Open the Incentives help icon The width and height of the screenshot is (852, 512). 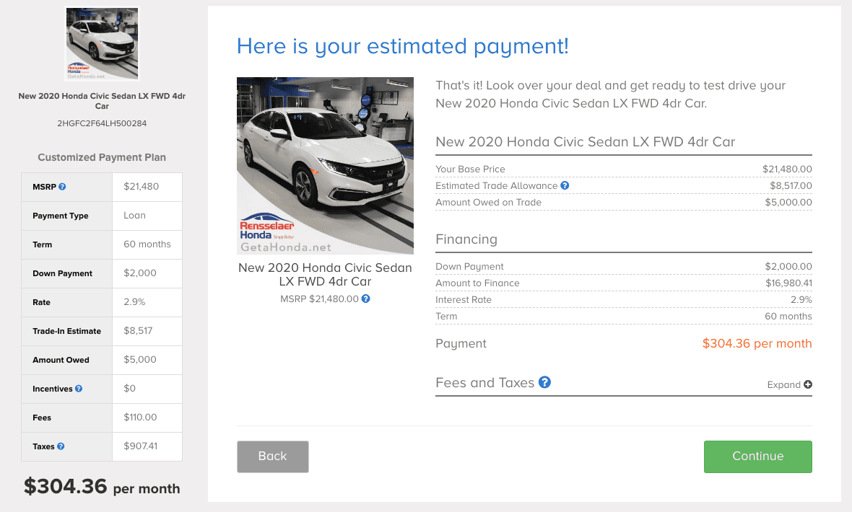click(79, 389)
